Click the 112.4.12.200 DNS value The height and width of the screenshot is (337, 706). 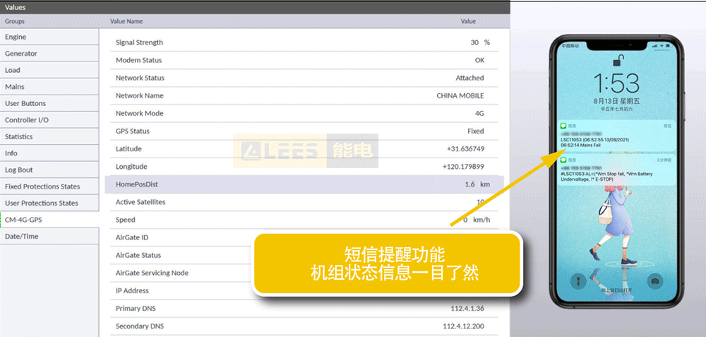coord(464,326)
